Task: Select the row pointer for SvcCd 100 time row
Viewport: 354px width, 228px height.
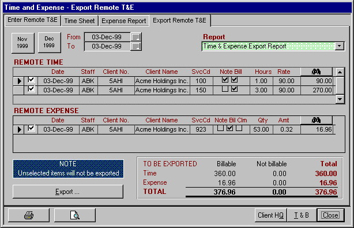Action: point(19,81)
